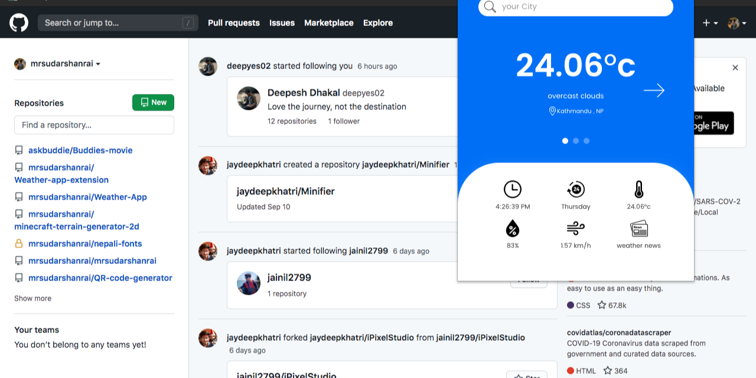The width and height of the screenshot is (756, 378).
Task: Open the Marketplace menu item
Action: pyautogui.click(x=328, y=22)
